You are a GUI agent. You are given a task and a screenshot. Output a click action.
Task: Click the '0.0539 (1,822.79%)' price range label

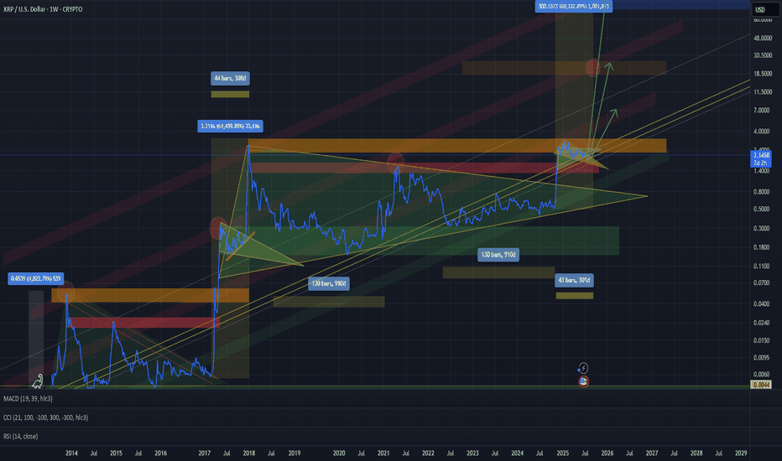pyautogui.click(x=36, y=278)
